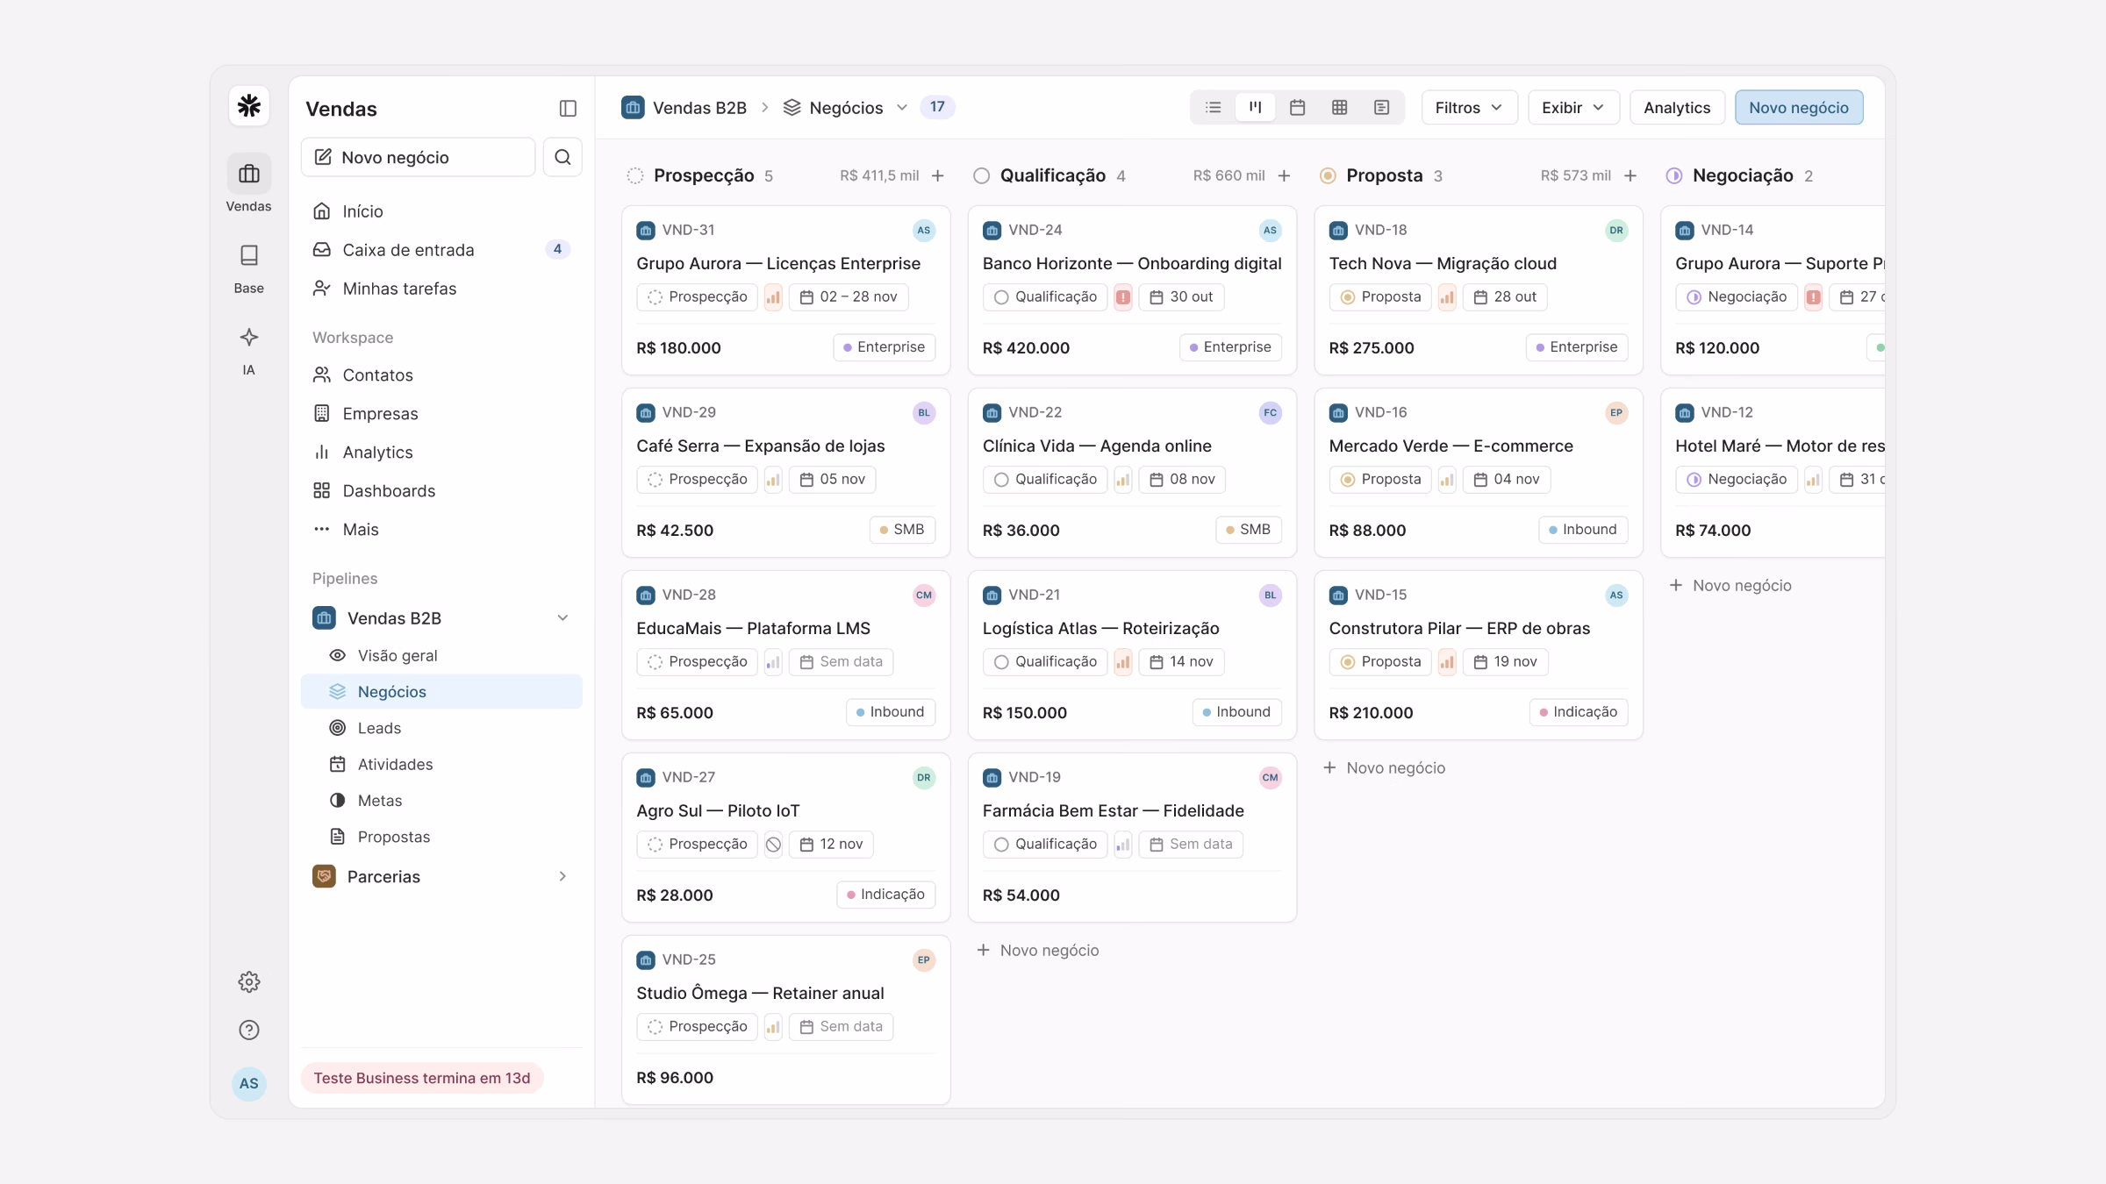
Task: Add Novo negócio below Proposta column
Action: pyautogui.click(x=1384, y=767)
